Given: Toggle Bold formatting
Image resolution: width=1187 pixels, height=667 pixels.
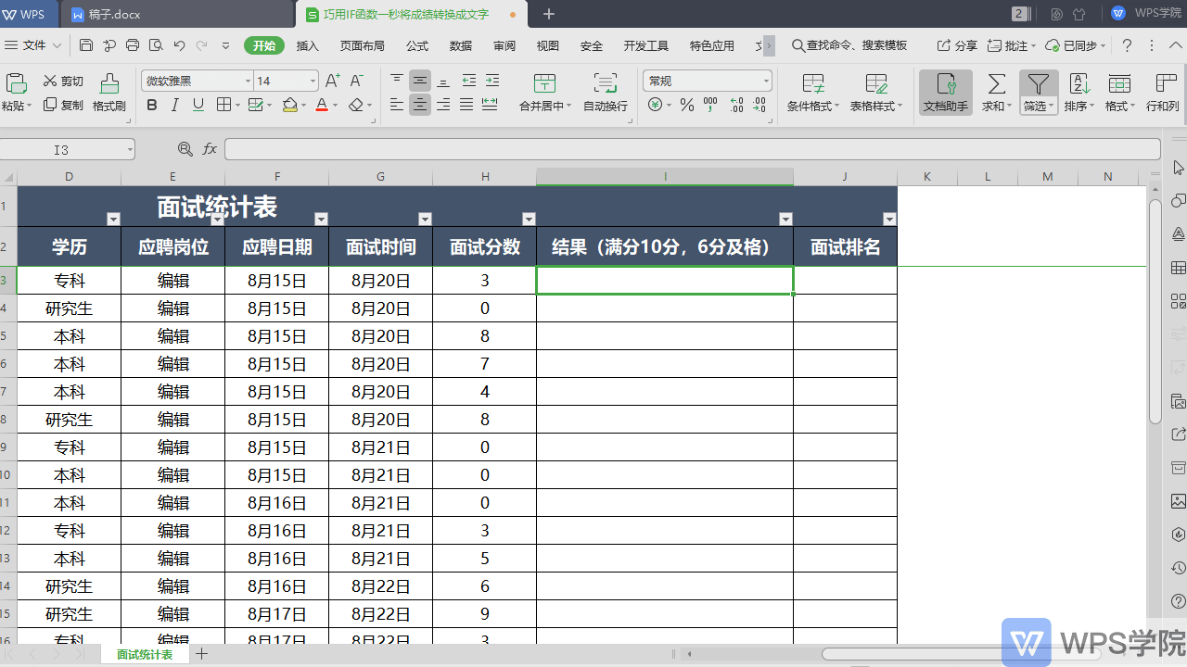Looking at the screenshot, I should [x=151, y=105].
